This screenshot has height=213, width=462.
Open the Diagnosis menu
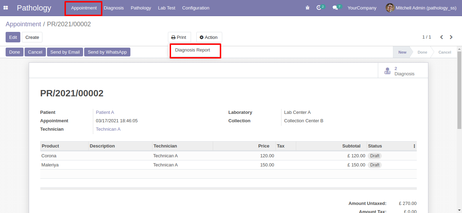click(x=114, y=8)
